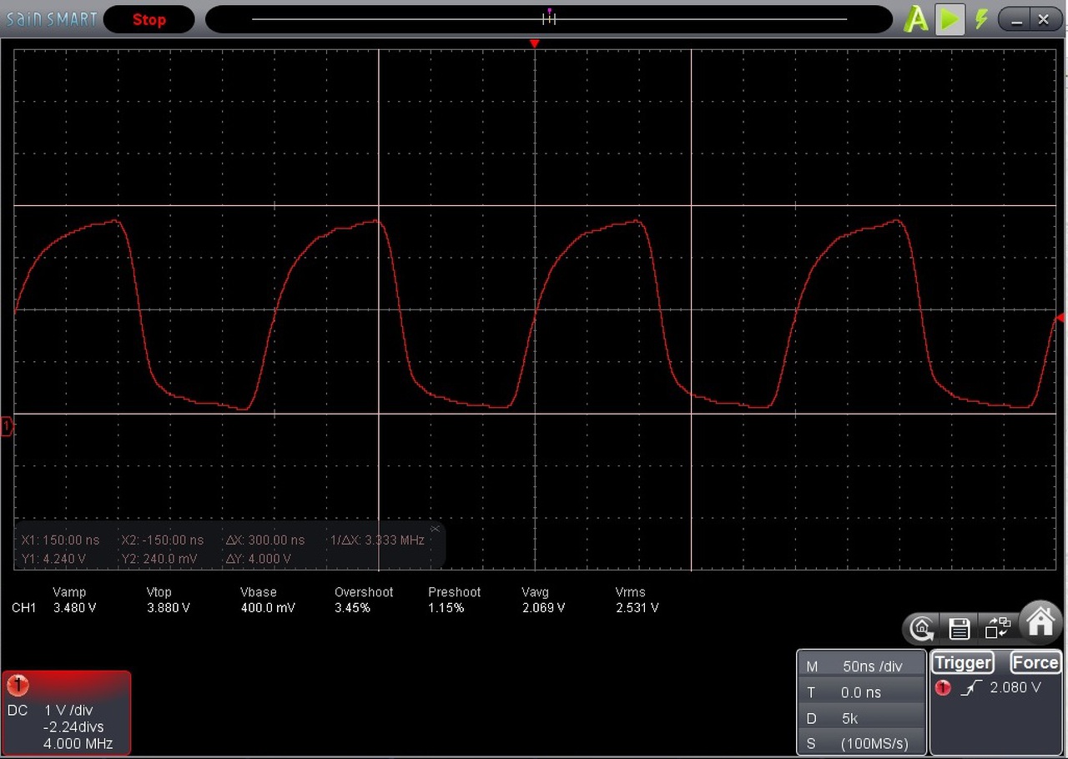Click the waveform memory position indicator bar
The image size is (1068, 759).
(x=549, y=19)
